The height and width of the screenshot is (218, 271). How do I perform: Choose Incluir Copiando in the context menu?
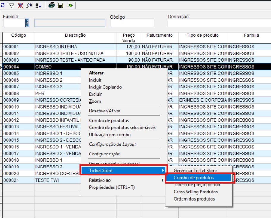point(105,87)
